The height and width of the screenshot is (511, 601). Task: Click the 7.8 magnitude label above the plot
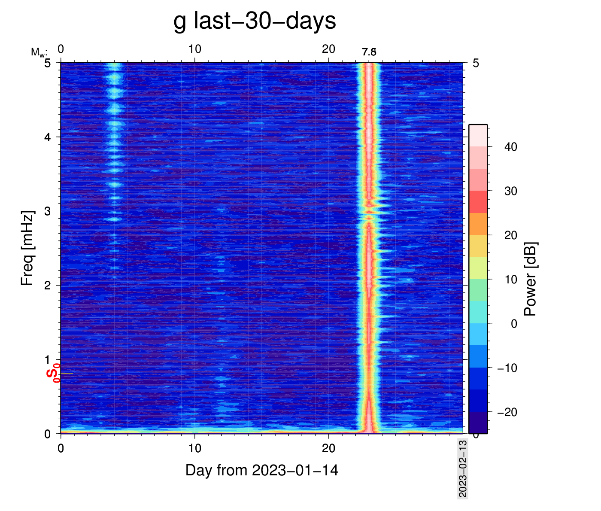pos(369,52)
